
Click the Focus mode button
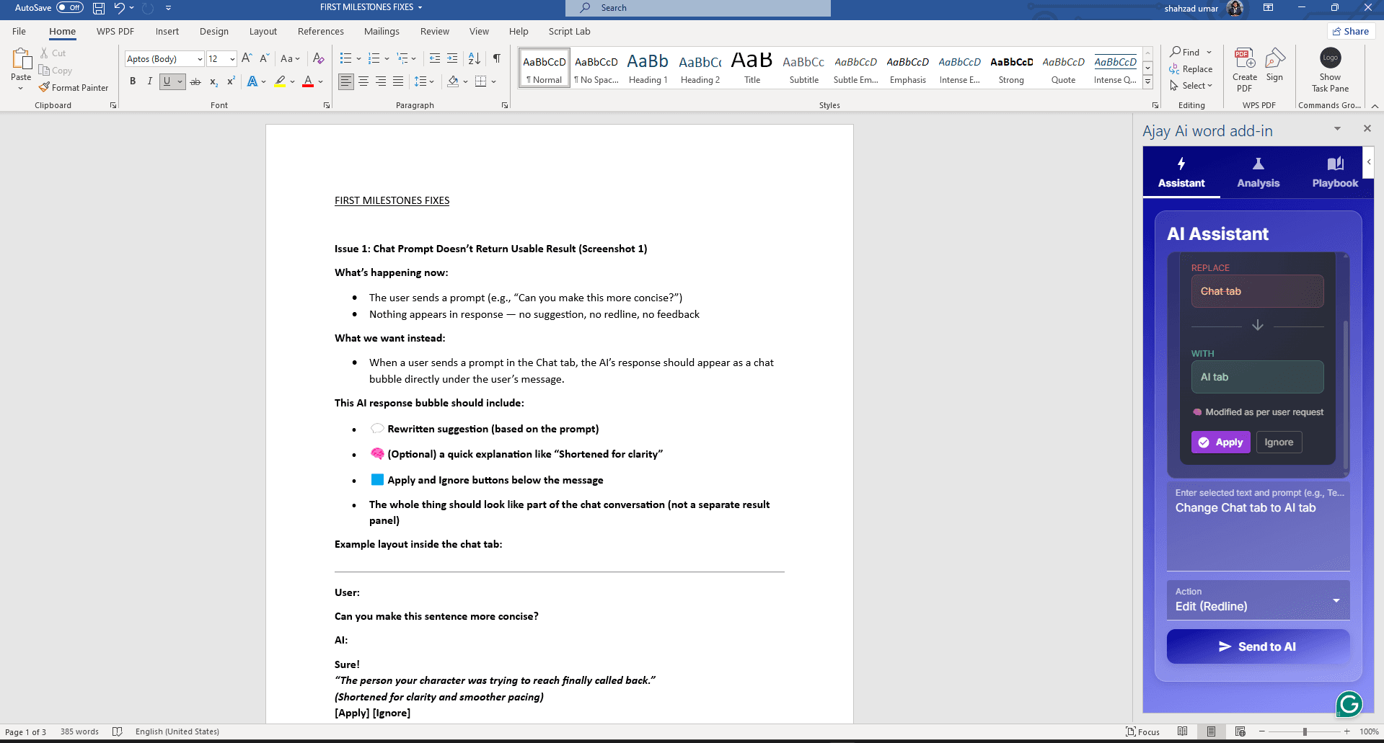point(1143,731)
